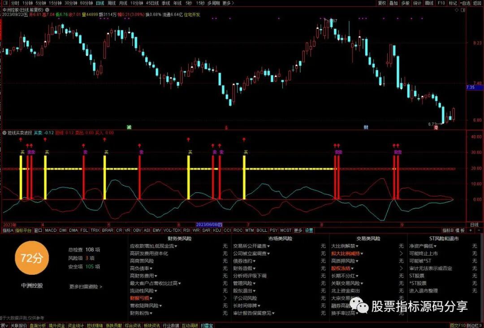Click the red 港 marker near price low
The width and height of the screenshot is (484, 328).
tap(436, 128)
